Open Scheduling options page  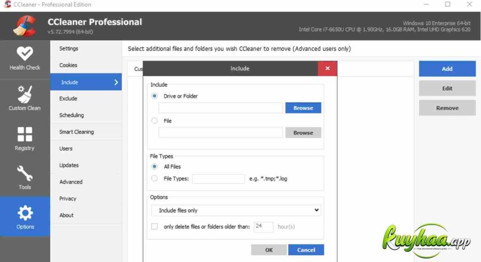coord(71,115)
